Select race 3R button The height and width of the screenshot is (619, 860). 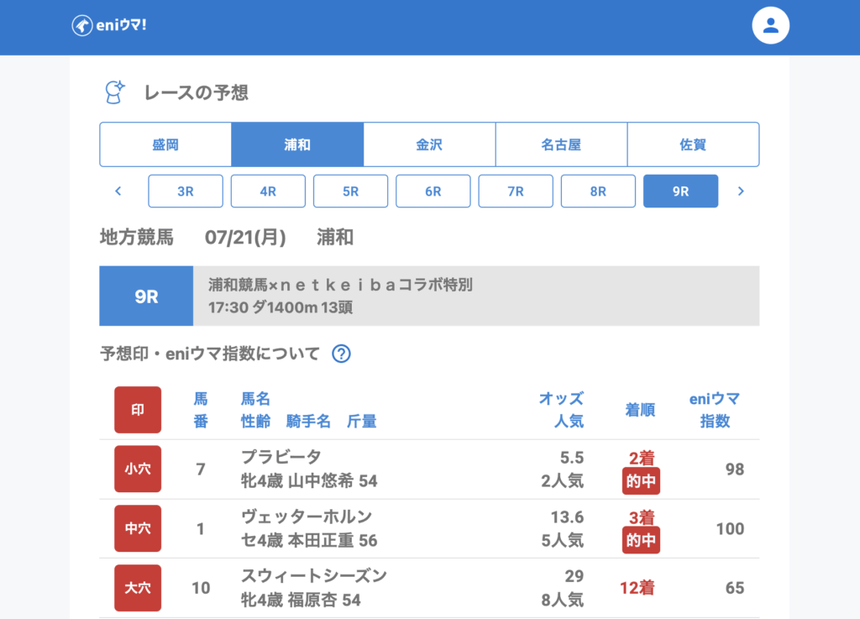pyautogui.click(x=186, y=191)
